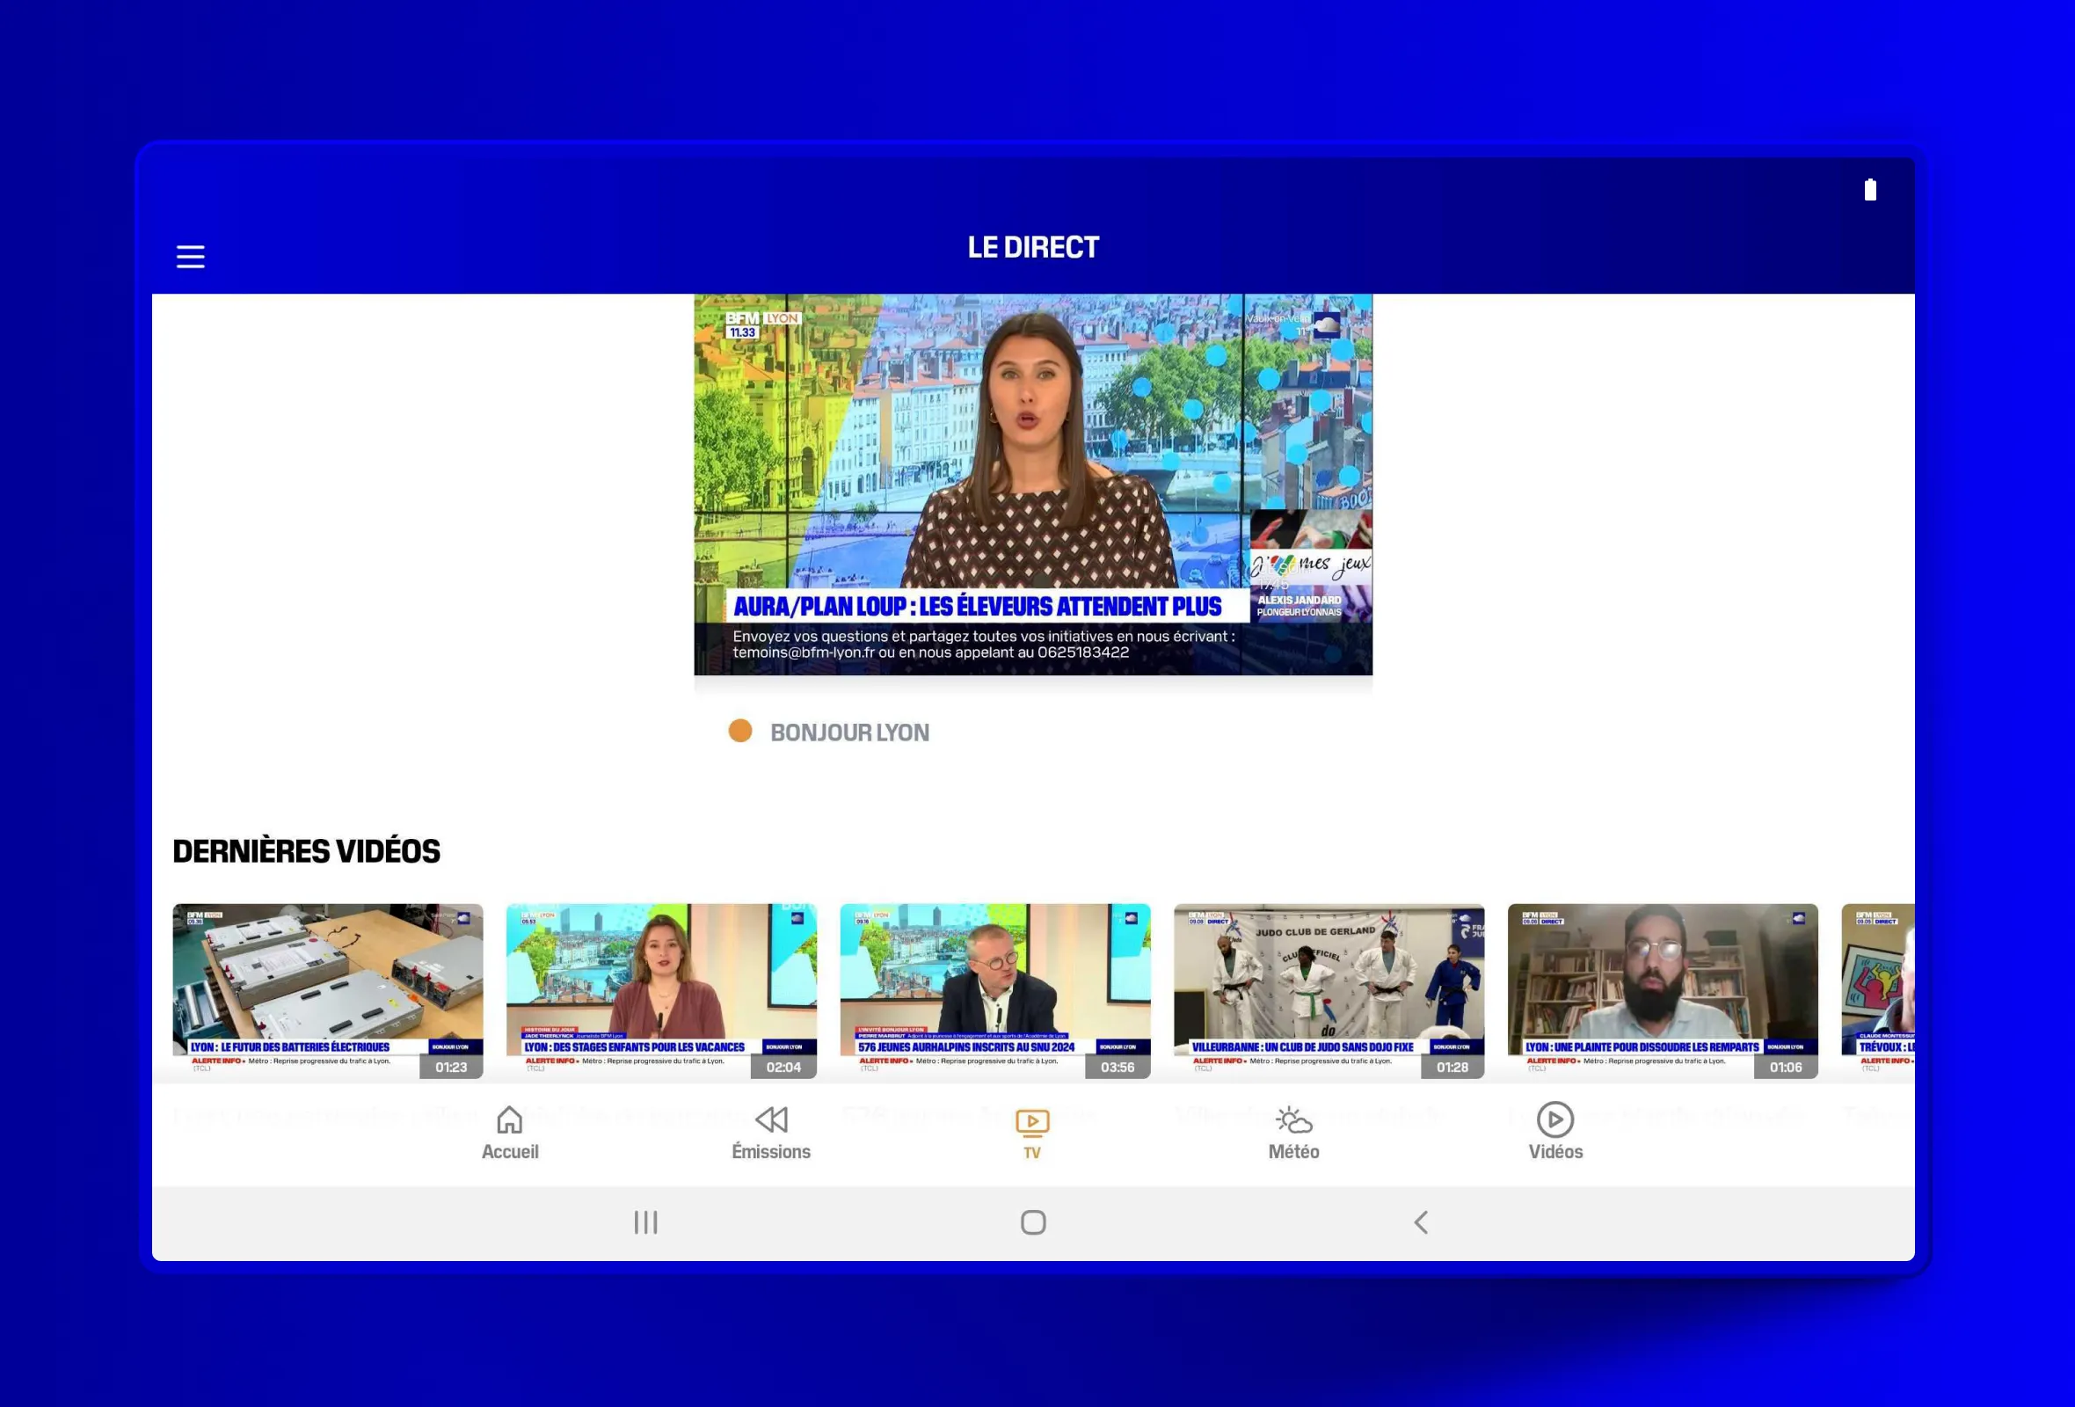Select the Accueil tab
This screenshot has height=1407, width=2075.
click(x=508, y=1131)
